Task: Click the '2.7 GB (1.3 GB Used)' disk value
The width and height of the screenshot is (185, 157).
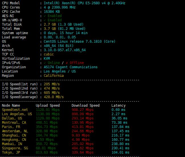Action: coord(63,24)
